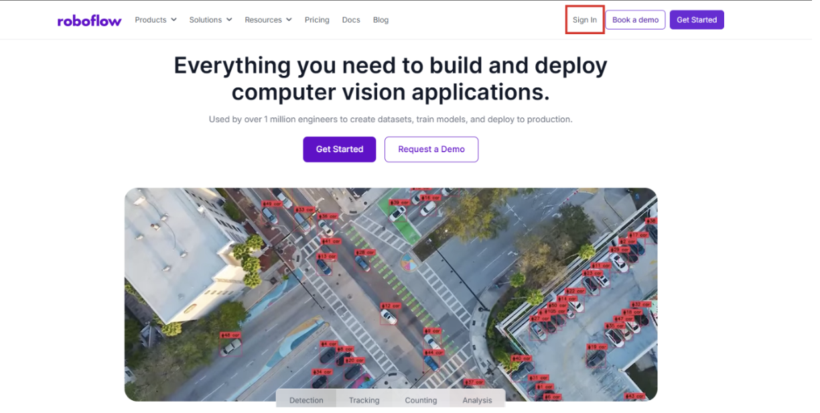820x413 pixels.
Task: Click the purple Get Started hero button
Action: point(340,150)
